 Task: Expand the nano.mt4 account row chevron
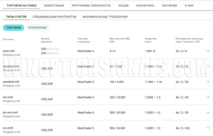208,51
